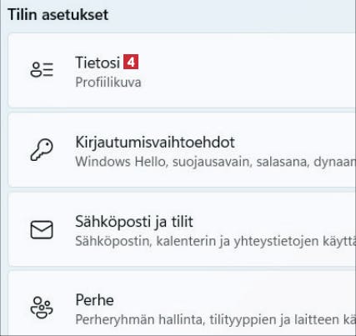
Task: Click the word 'yhteystietojen' in the description
Action: click(276, 241)
